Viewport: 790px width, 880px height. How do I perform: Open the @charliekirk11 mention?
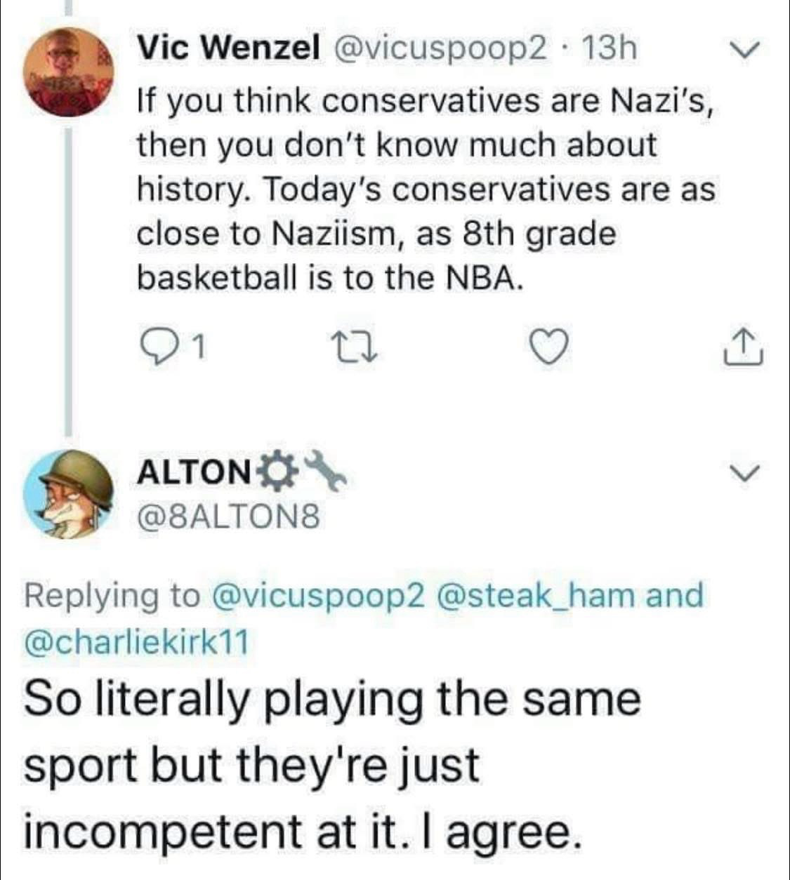click(x=137, y=641)
